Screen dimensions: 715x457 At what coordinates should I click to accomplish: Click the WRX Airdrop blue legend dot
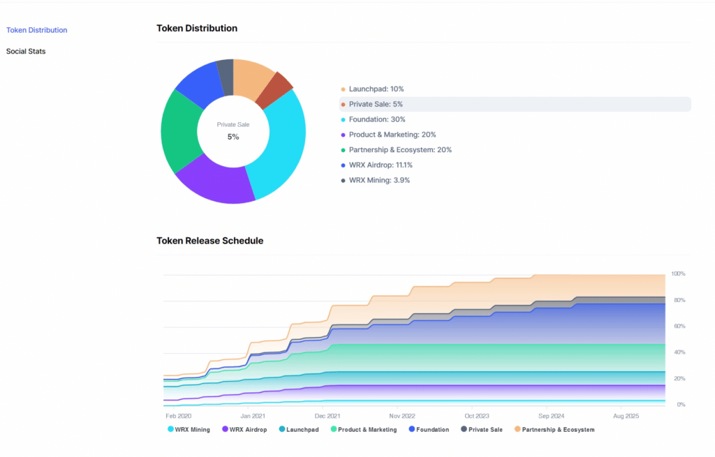click(x=343, y=165)
